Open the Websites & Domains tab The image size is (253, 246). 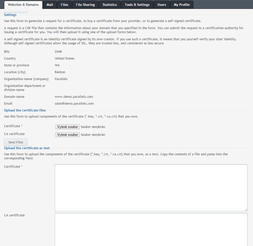pos(23,5)
